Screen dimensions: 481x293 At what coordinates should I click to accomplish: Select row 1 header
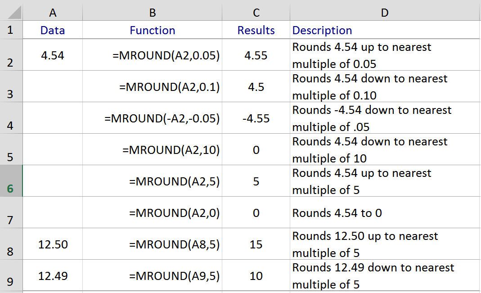(11, 30)
